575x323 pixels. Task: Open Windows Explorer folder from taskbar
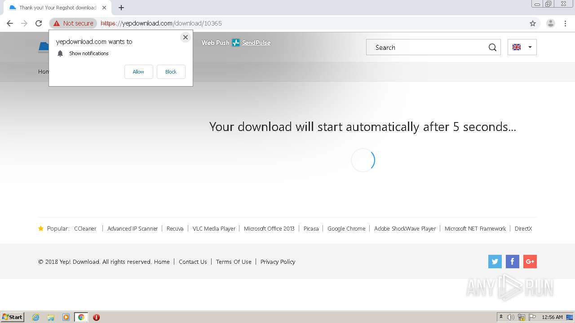51,317
